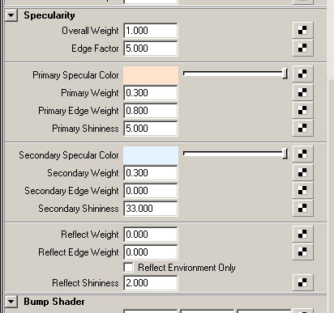Click map button next to Reflect Shininess
334x313 pixels.
[x=302, y=282]
